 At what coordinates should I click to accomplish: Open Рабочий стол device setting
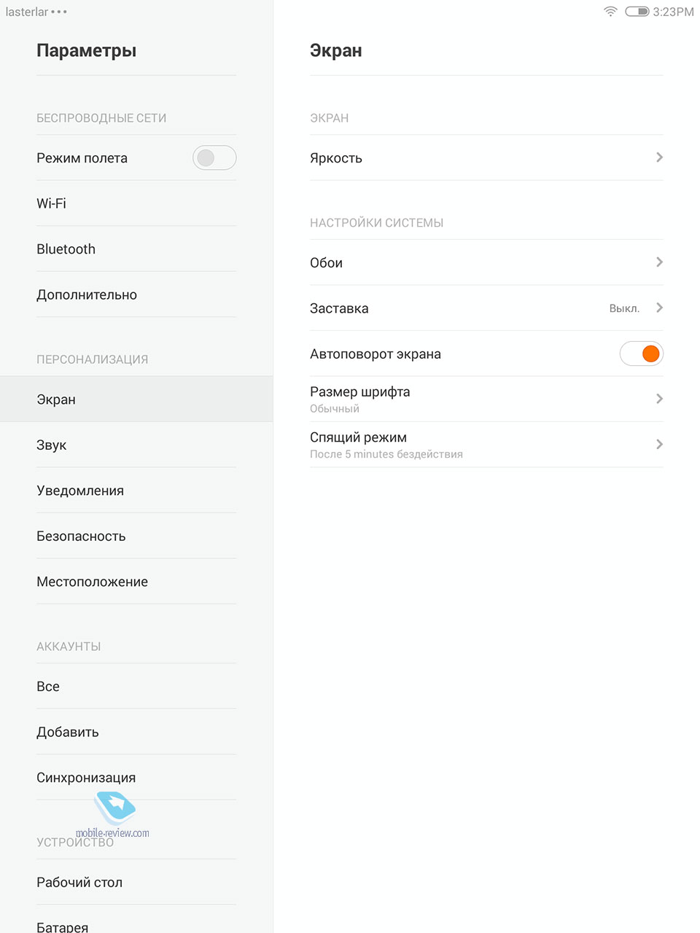click(136, 882)
